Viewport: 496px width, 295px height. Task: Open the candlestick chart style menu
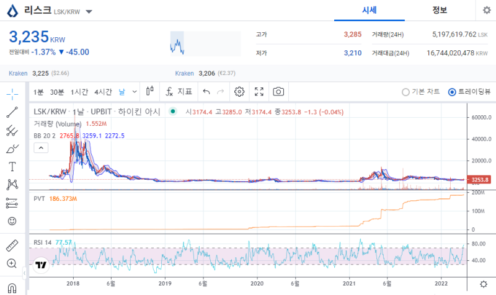point(150,91)
